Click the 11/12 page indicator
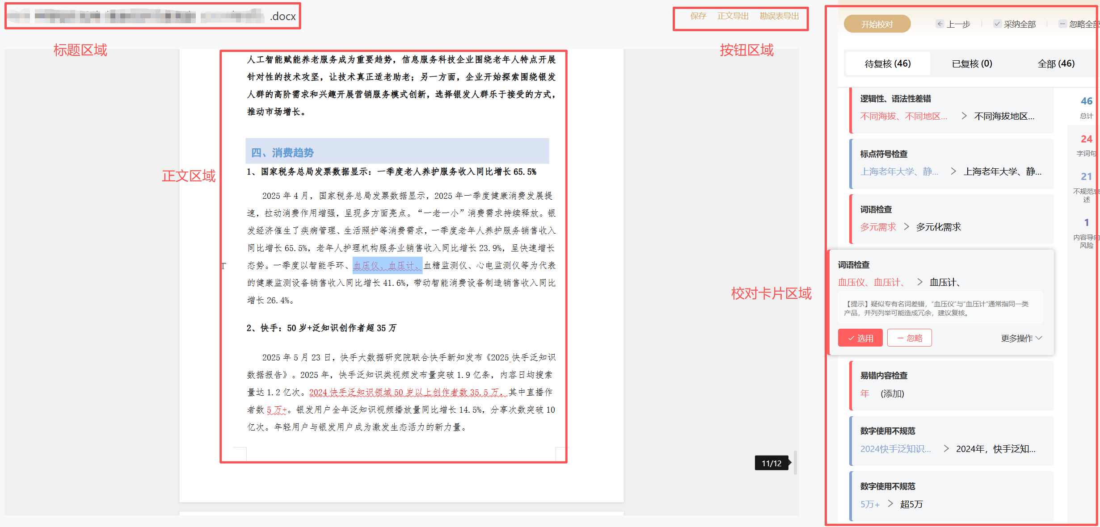Image resolution: width=1100 pixels, height=527 pixels. pos(771,463)
